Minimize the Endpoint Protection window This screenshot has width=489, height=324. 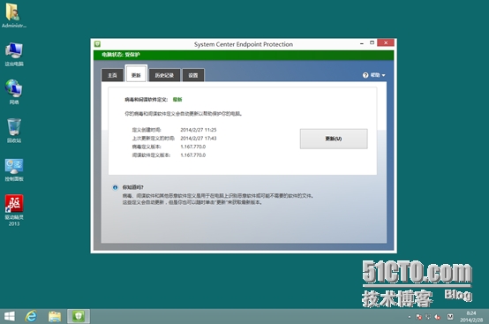tap(362, 43)
